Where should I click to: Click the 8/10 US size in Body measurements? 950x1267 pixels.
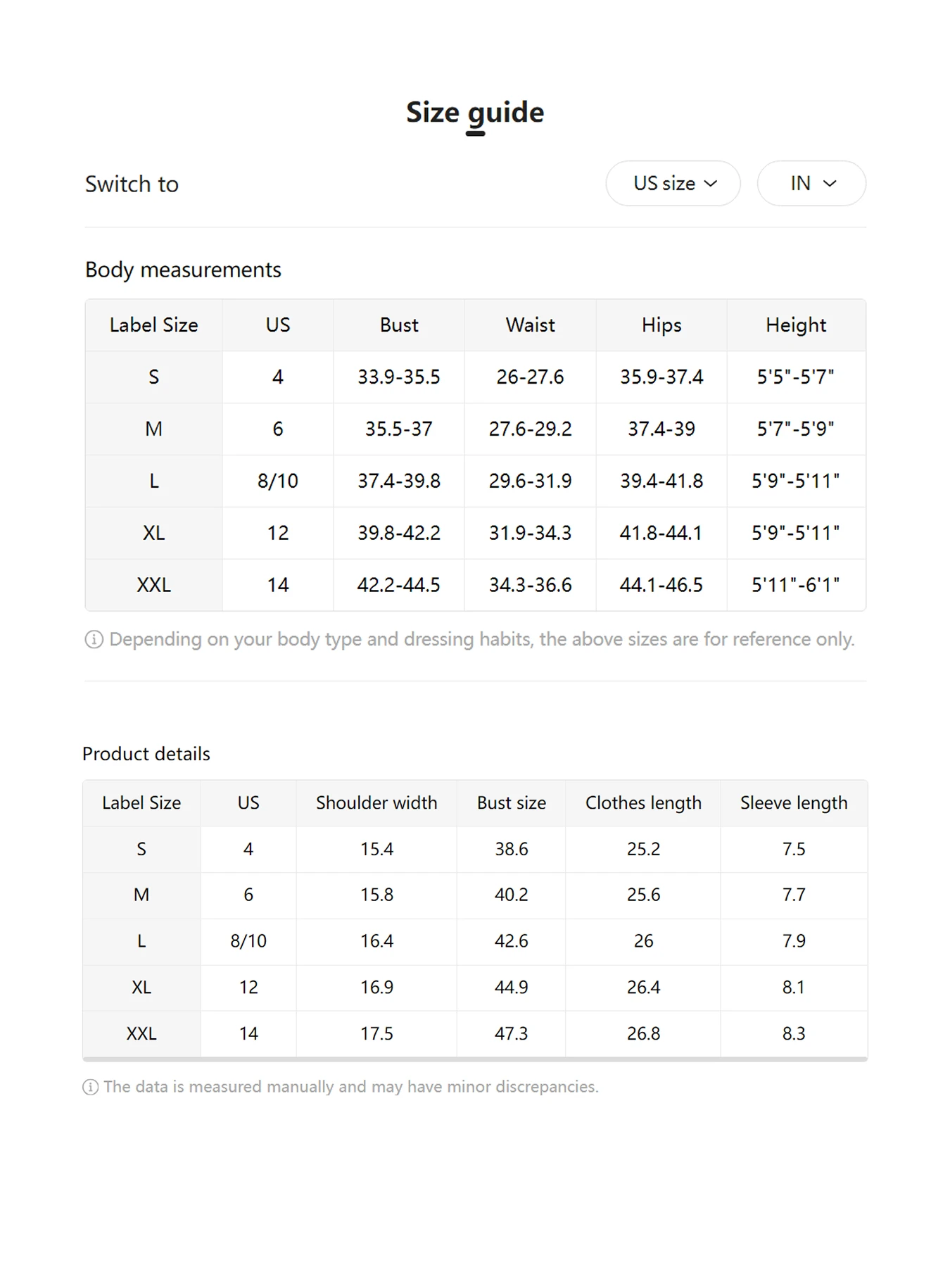click(278, 481)
